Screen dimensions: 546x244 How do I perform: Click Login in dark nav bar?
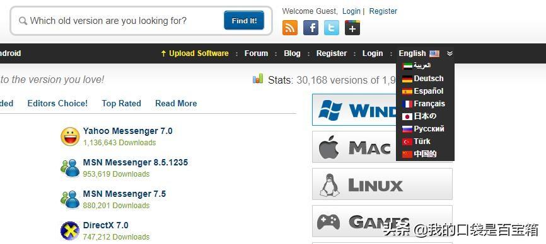click(x=373, y=53)
